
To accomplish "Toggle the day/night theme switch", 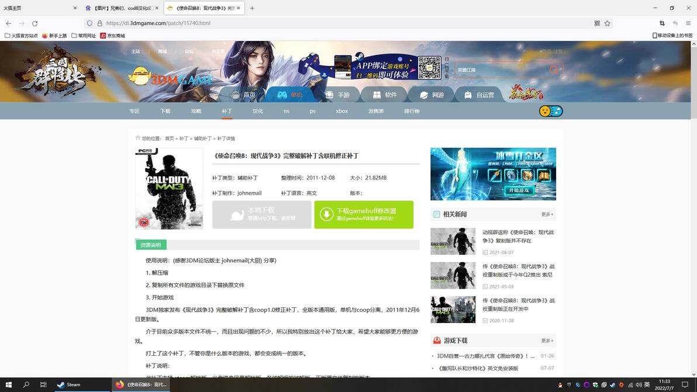I will [x=551, y=111].
